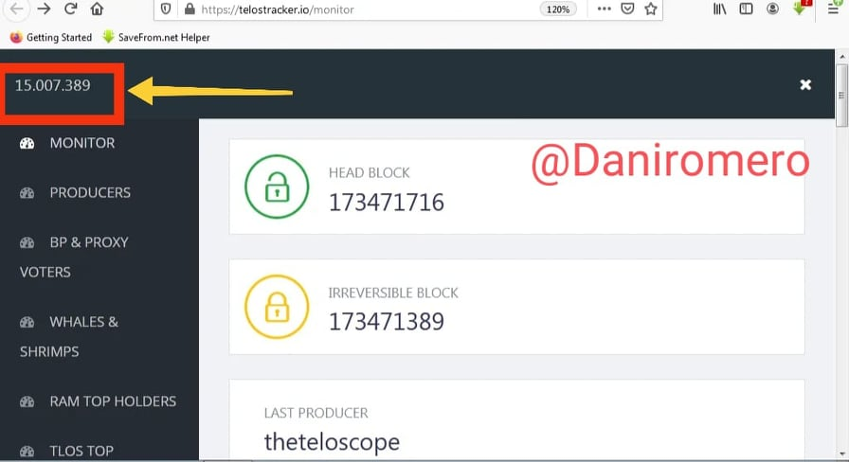Open the Library bookmarks icon
Viewport: 849px width, 462px height.
coord(719,9)
